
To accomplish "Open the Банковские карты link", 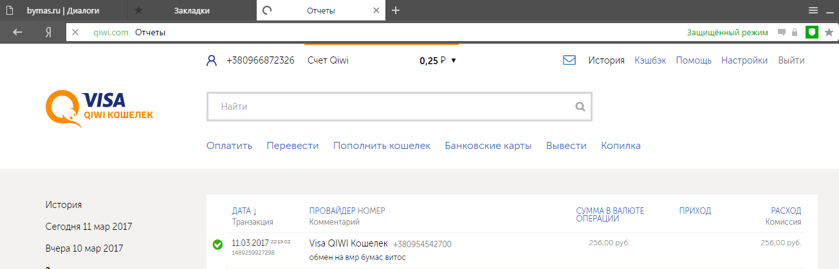I will (488, 146).
